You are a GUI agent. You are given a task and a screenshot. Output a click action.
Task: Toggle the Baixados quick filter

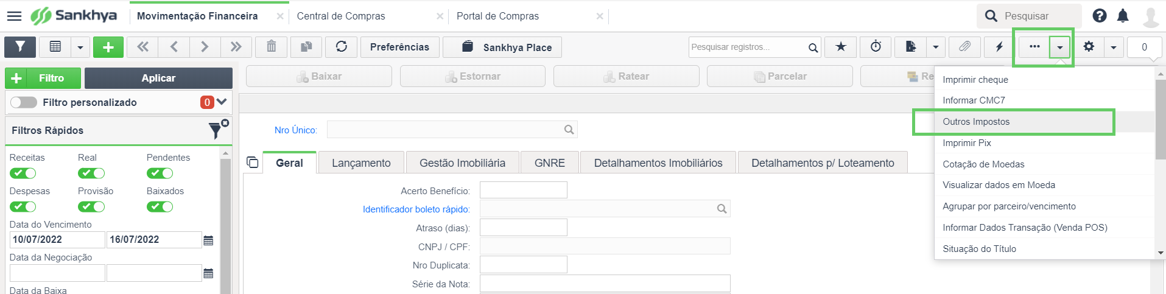click(x=160, y=207)
